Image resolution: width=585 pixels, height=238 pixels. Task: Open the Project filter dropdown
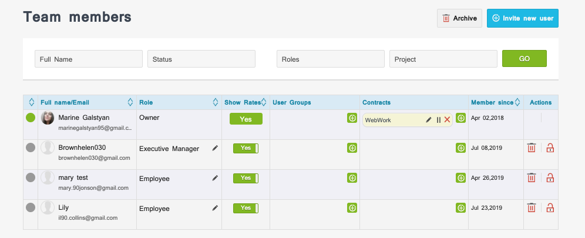pyautogui.click(x=443, y=59)
